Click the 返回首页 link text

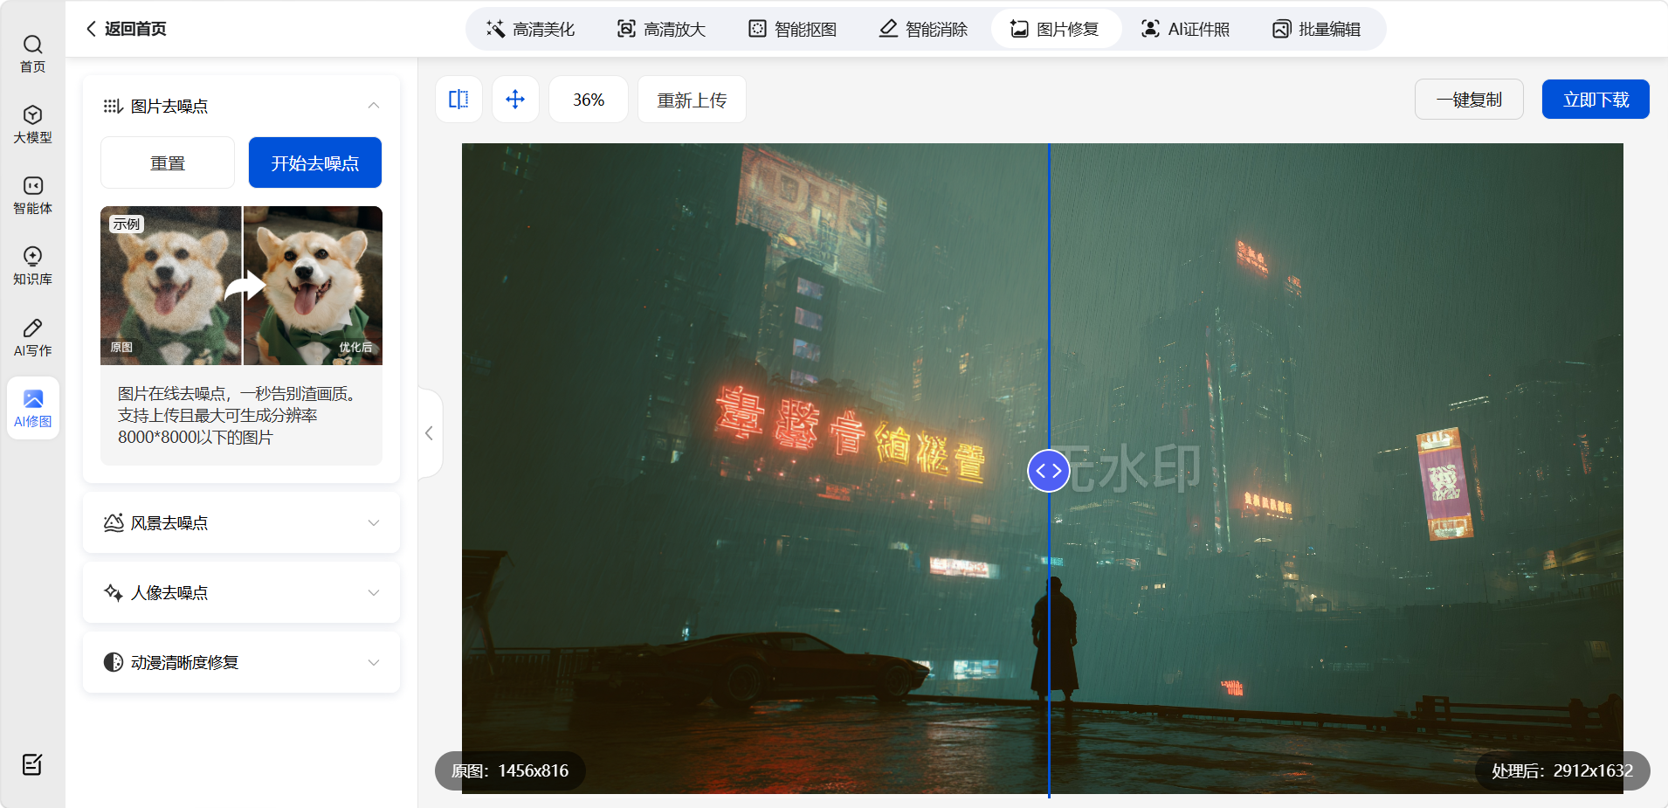point(135,29)
